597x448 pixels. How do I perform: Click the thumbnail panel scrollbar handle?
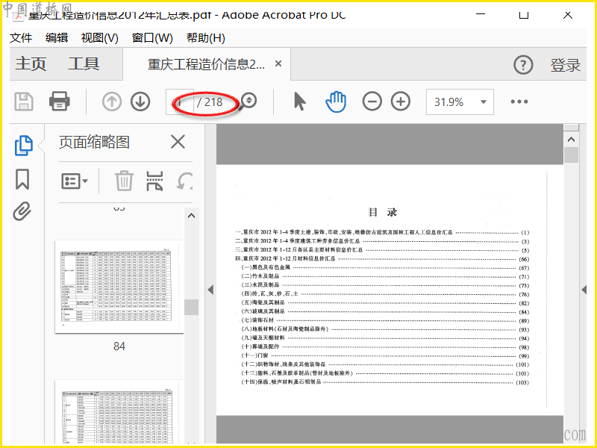click(191, 307)
